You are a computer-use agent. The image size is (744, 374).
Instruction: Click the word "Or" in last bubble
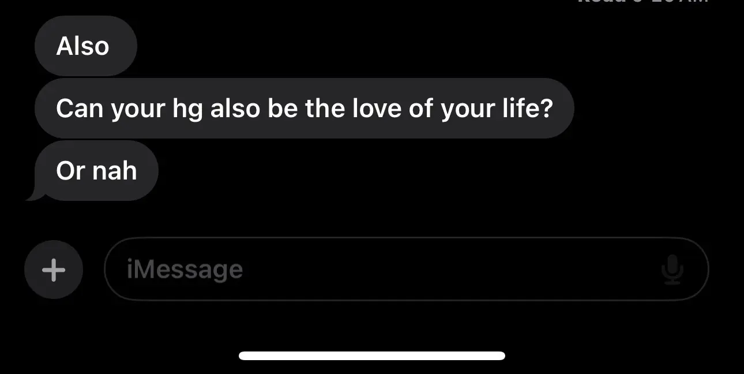pyautogui.click(x=71, y=170)
